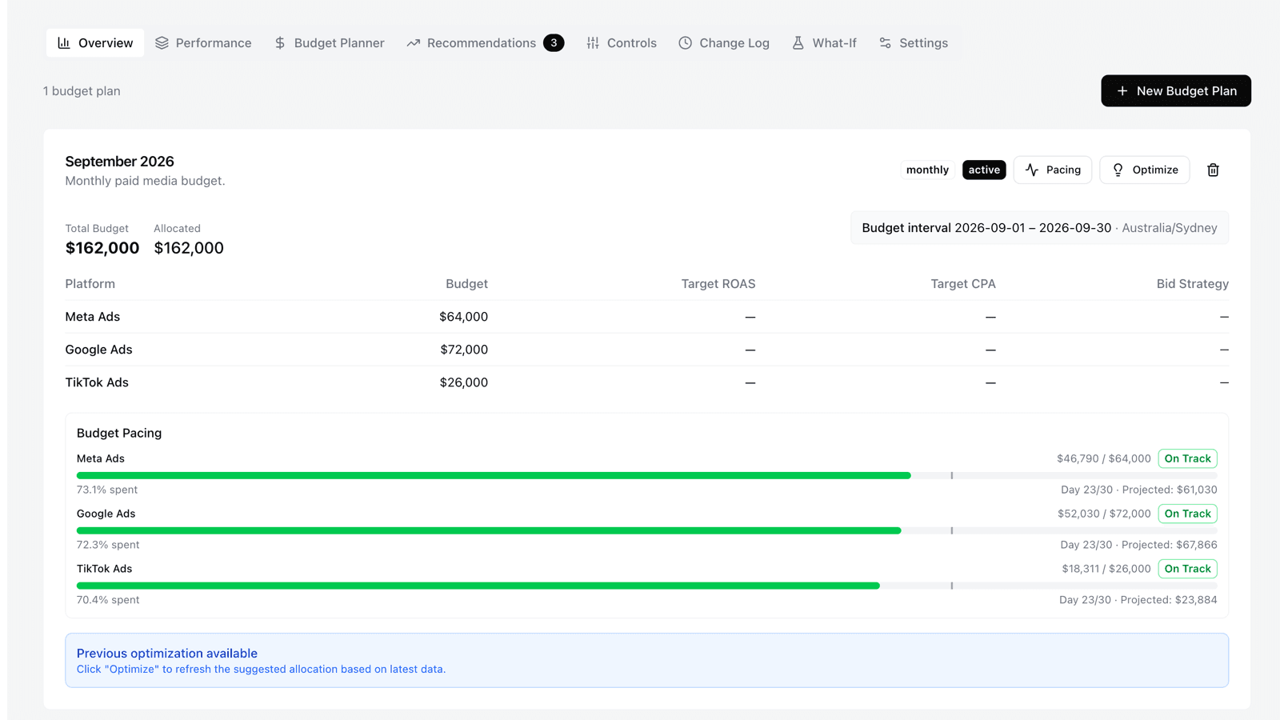Click the 73.1% spent label

[x=107, y=490]
